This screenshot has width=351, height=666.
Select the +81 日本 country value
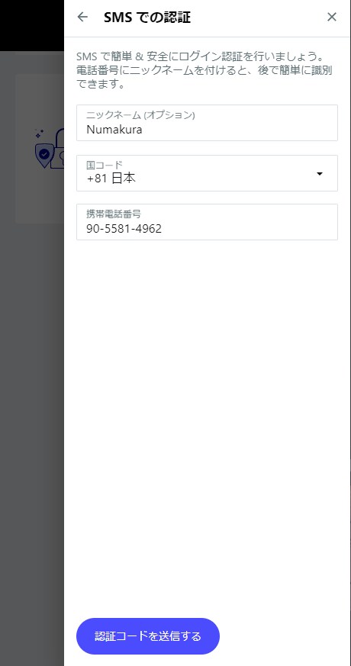[x=111, y=179]
